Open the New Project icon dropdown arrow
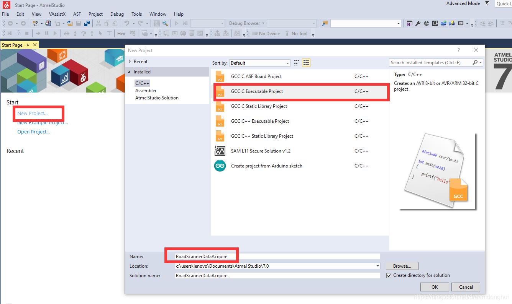 [x=41, y=23]
